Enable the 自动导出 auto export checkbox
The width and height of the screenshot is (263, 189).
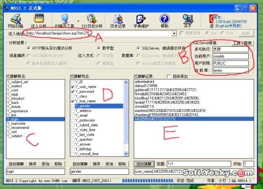[x=169, y=77]
